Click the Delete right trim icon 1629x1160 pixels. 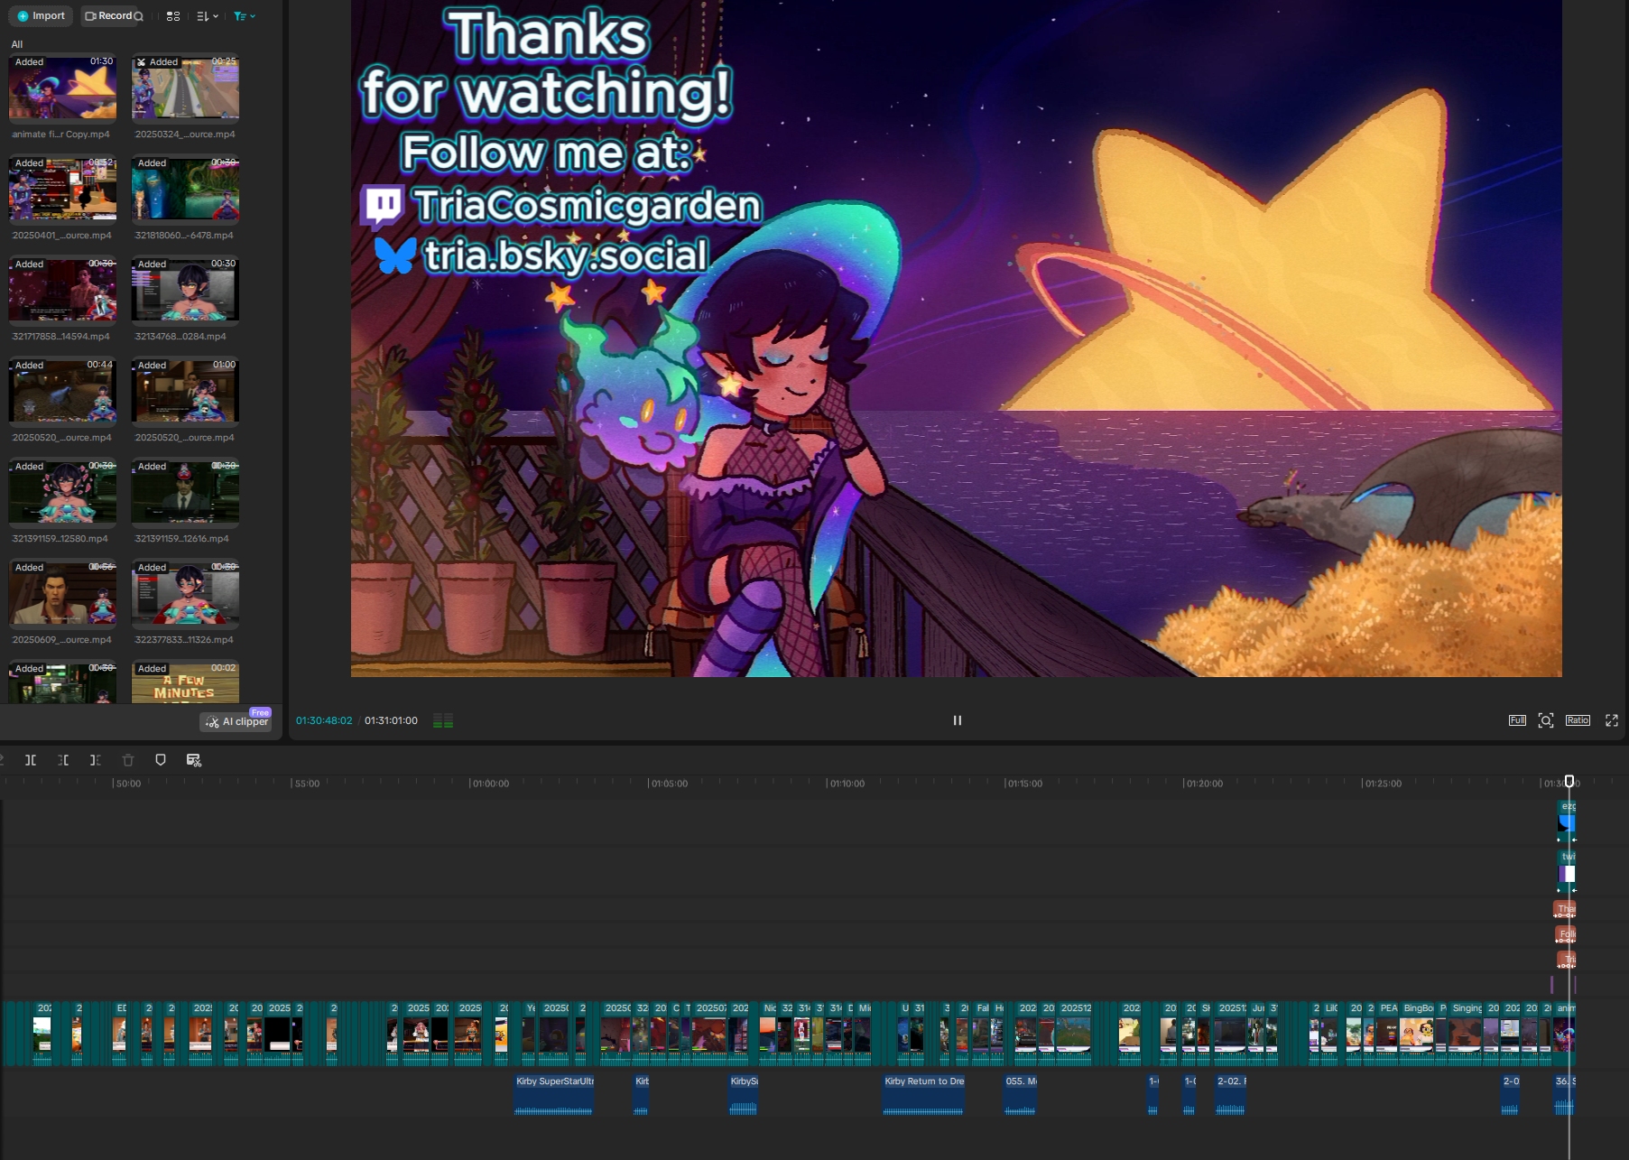95,760
